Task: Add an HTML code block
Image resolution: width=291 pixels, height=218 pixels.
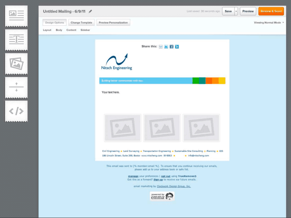Action: [x=16, y=111]
